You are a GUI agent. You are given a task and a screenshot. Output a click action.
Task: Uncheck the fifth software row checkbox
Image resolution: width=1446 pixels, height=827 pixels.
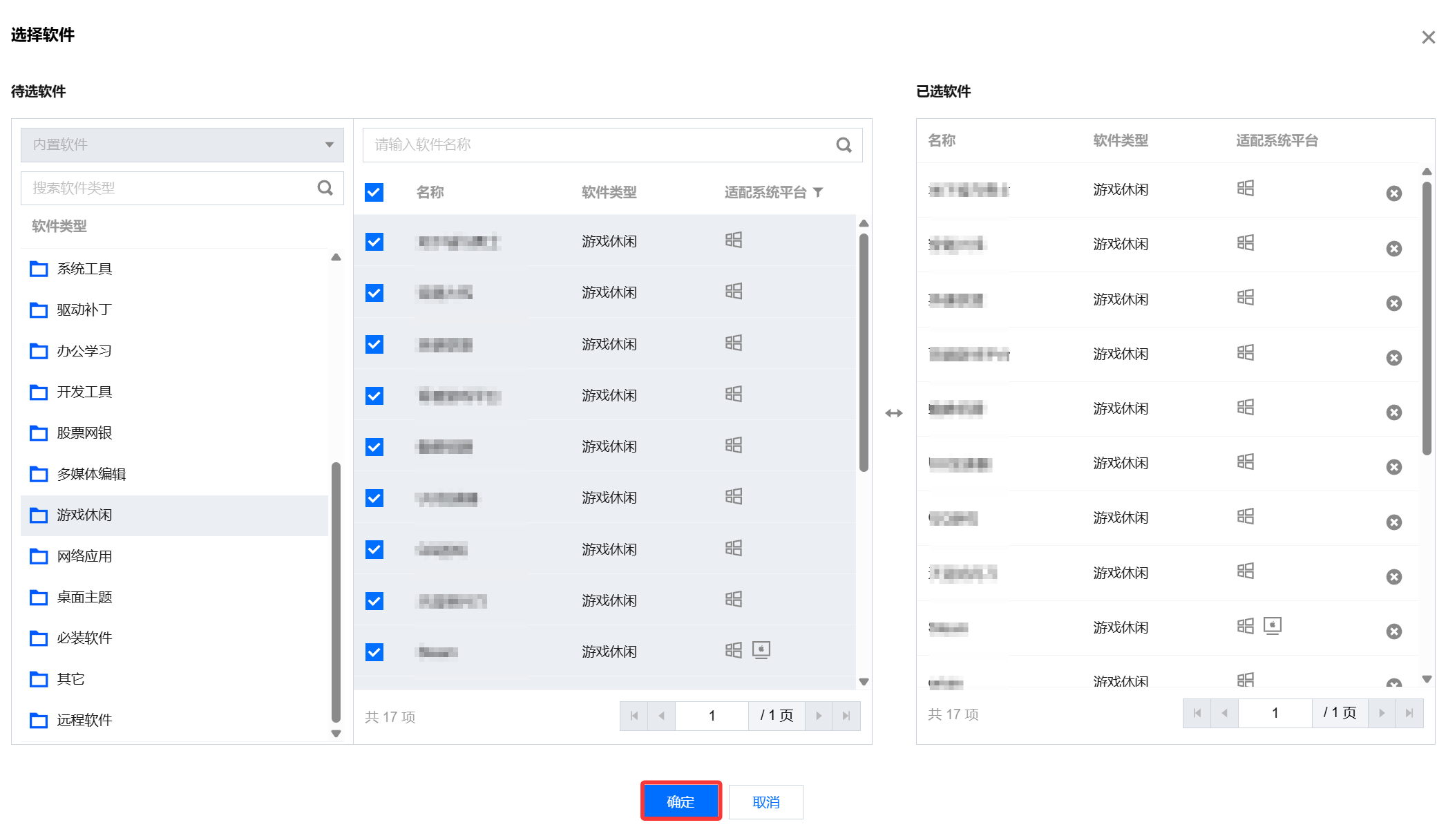point(374,447)
